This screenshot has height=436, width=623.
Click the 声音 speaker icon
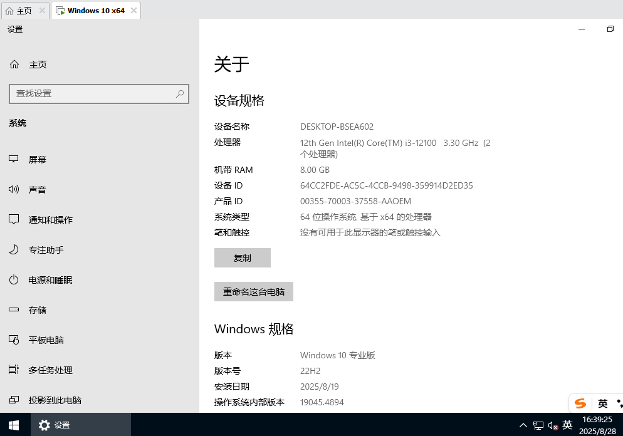click(14, 189)
